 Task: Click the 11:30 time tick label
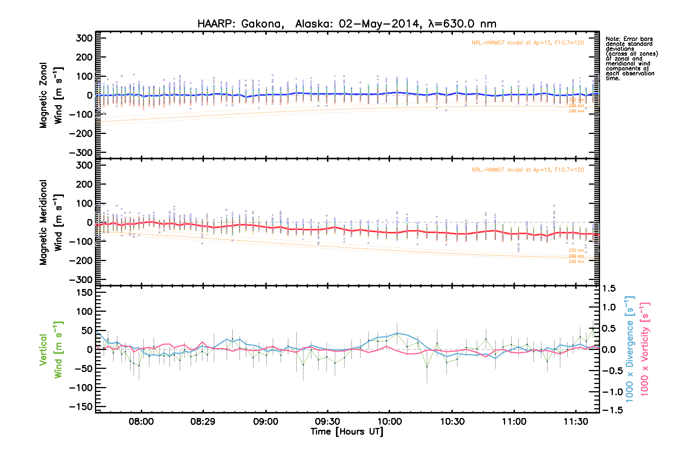576,421
